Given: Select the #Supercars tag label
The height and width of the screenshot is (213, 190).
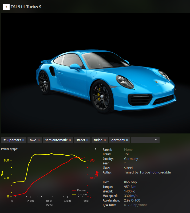Looking at the screenshot, I should click(12, 140).
